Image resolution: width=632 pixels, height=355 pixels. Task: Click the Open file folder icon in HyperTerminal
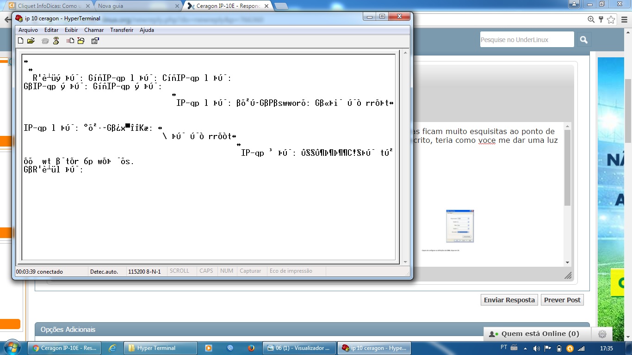[x=31, y=41]
